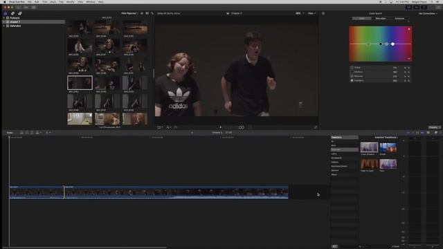Image resolution: width=443 pixels, height=249 pixels.
Task: Select the Defenders library row
Action: point(33,26)
